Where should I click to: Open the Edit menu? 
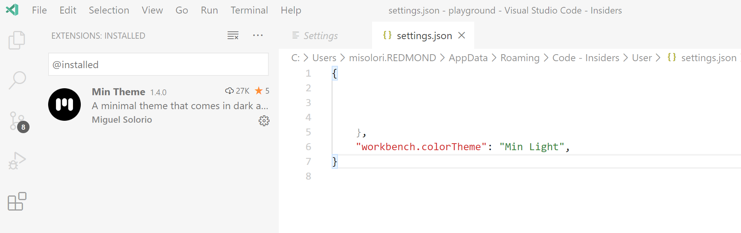[68, 10]
